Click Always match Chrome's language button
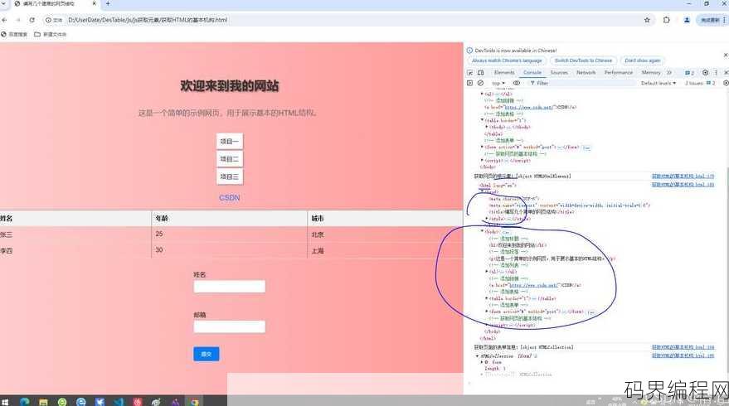 click(x=507, y=60)
